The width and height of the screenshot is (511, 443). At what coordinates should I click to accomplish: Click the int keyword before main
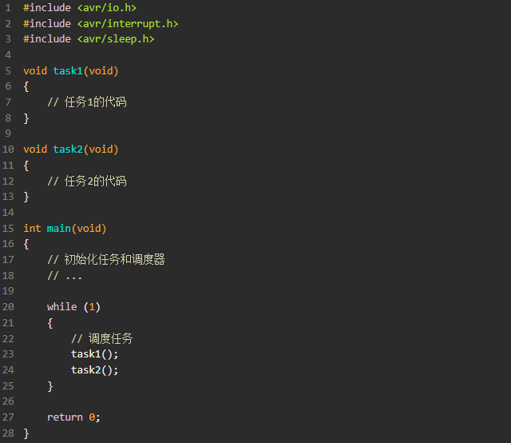coord(32,228)
